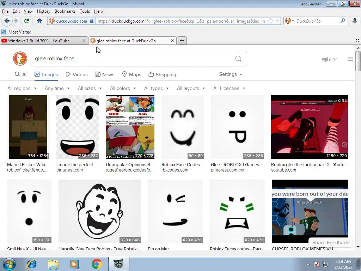Close the glee roblox face tab
361x271 pixels.
[x=172, y=41]
